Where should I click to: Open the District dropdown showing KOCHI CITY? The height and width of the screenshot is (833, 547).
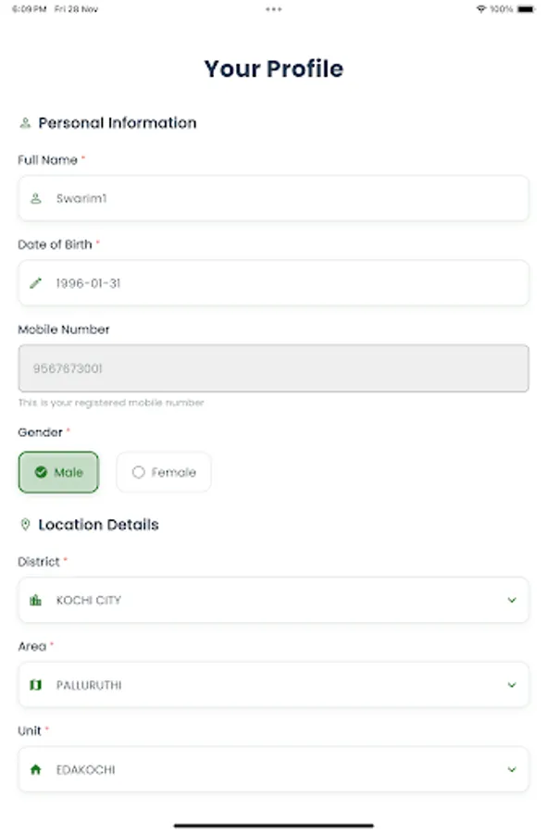pos(273,600)
